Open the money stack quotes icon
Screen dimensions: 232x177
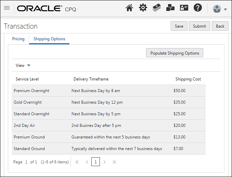coord(156,8)
